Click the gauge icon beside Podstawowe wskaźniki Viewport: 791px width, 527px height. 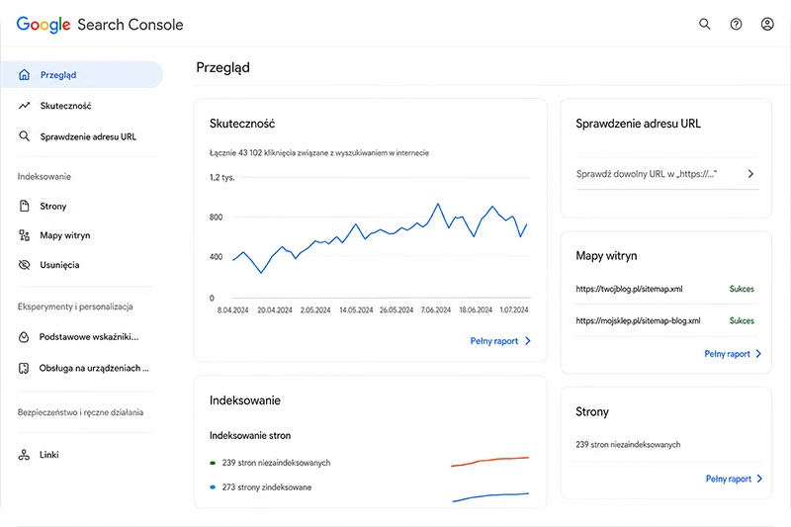(24, 337)
